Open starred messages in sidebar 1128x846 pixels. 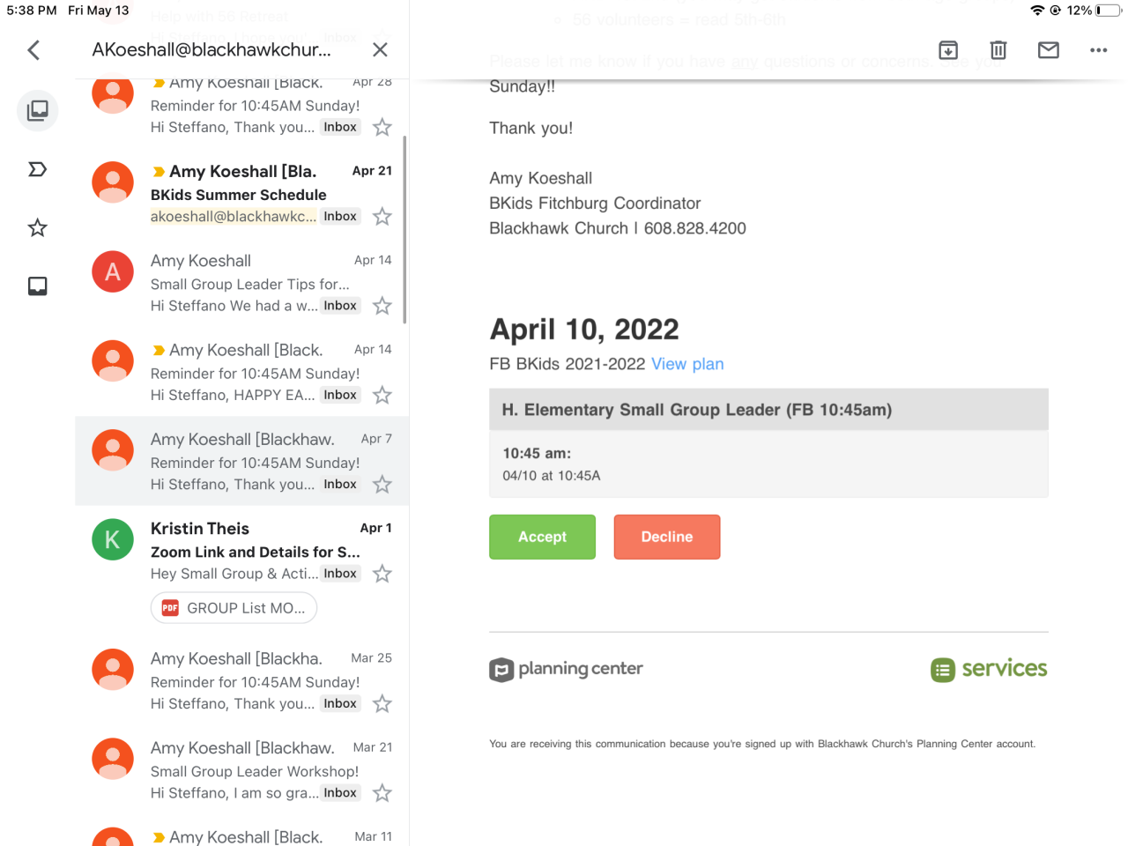(37, 228)
